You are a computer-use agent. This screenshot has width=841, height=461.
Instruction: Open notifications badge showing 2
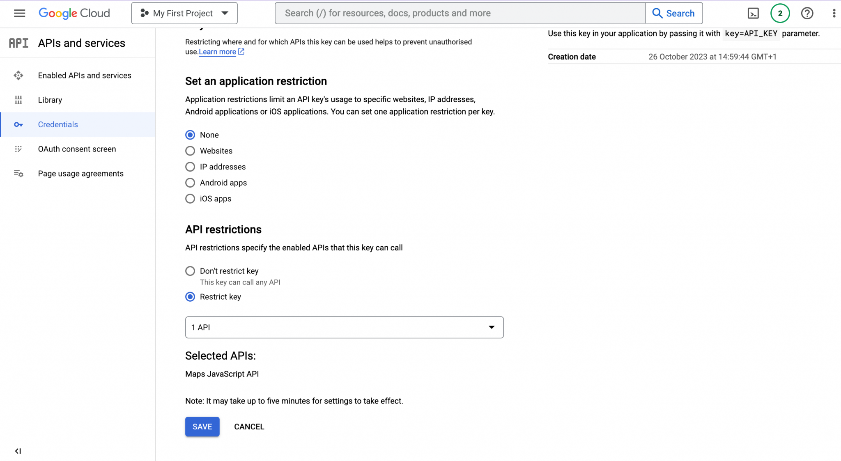click(780, 13)
